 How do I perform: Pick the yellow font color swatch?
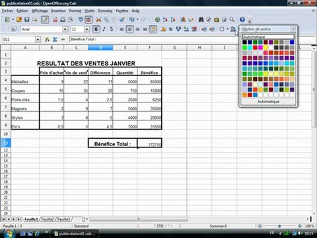pos(265,48)
